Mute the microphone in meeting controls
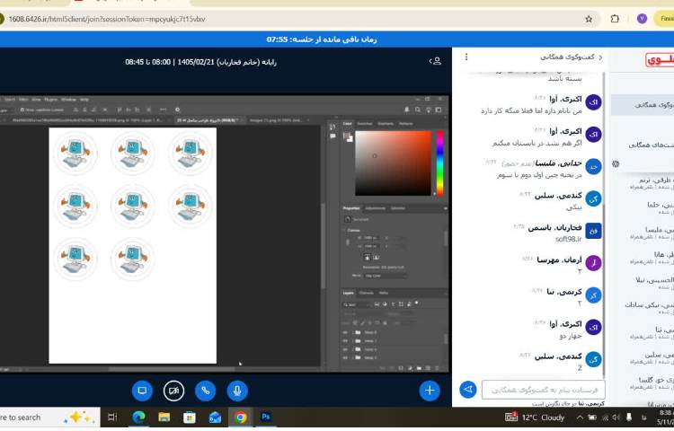The width and height of the screenshot is (674, 431). (237, 391)
